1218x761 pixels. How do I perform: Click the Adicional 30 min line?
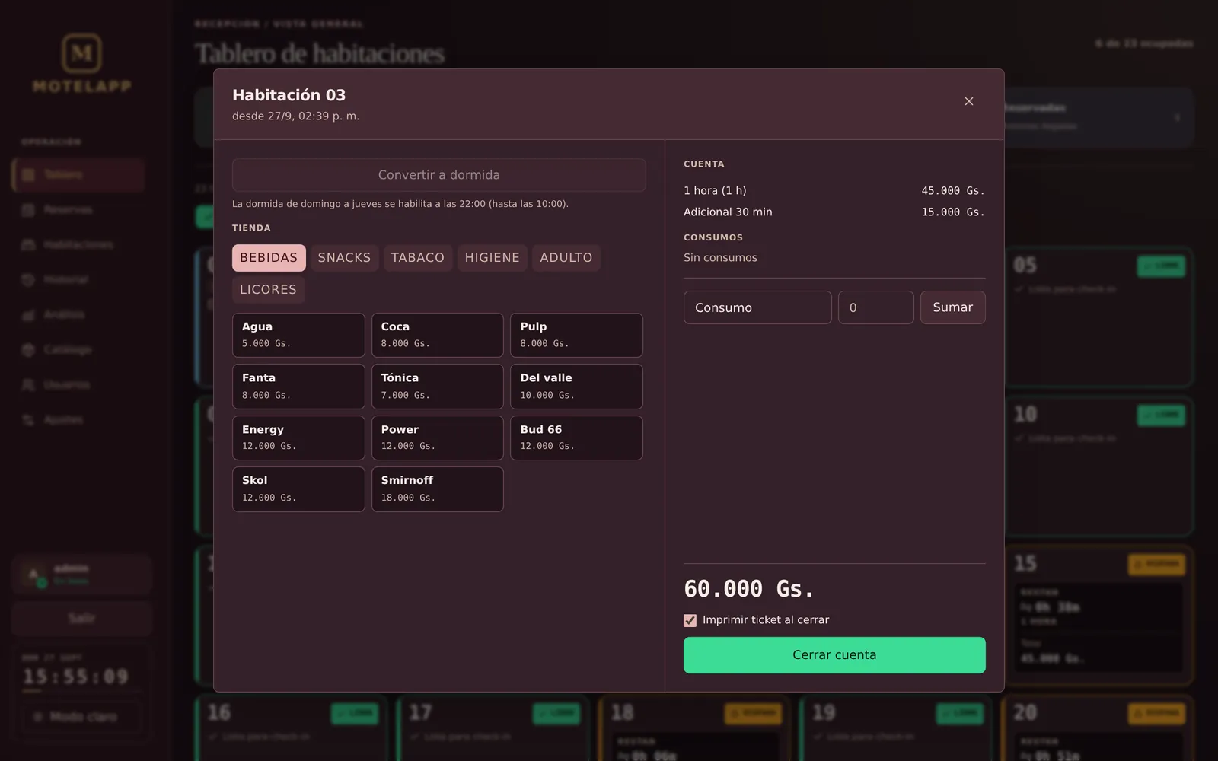pos(834,212)
